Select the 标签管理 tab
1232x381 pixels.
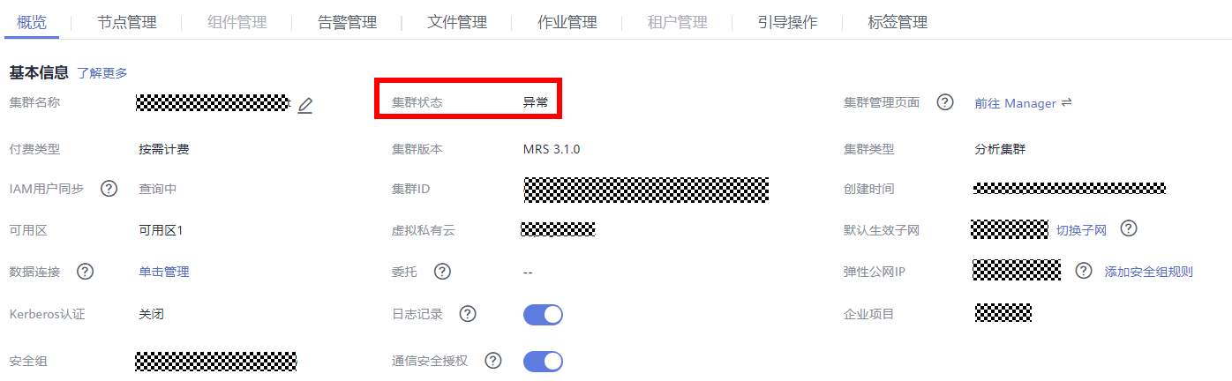898,22
